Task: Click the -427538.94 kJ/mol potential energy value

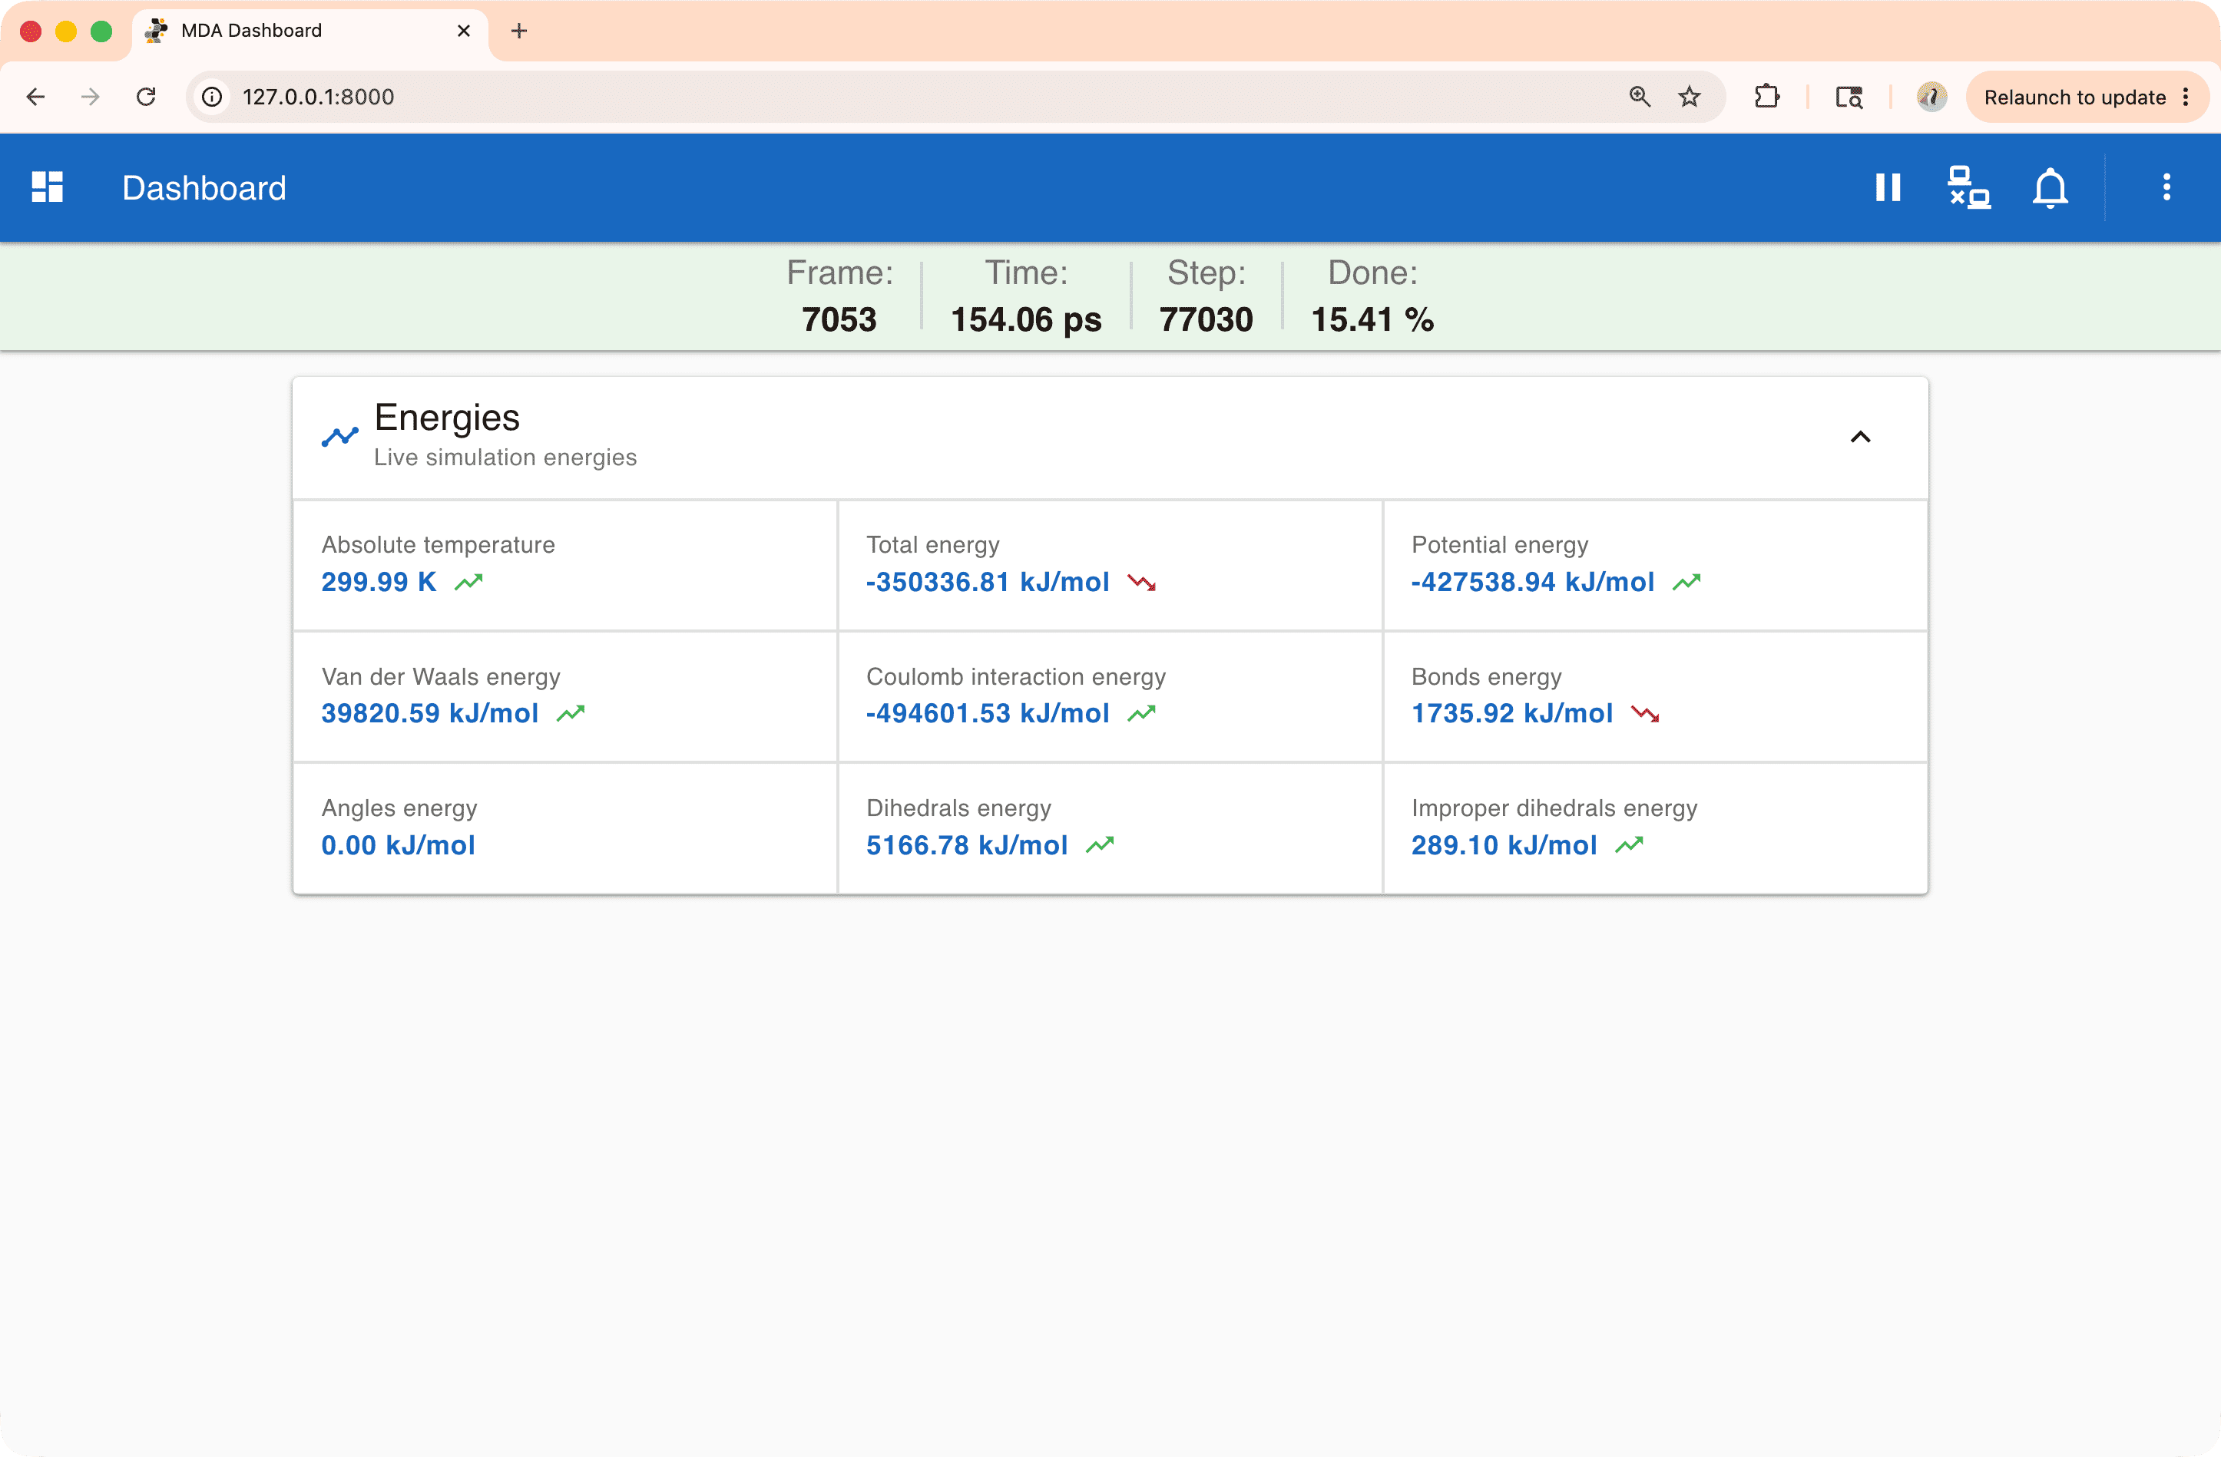Action: [1532, 582]
